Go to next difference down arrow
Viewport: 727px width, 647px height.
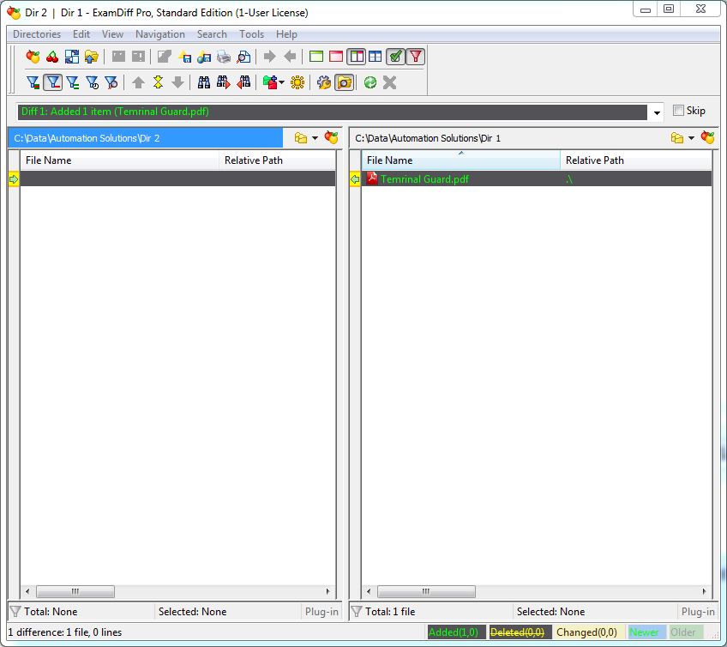pyautogui.click(x=177, y=82)
